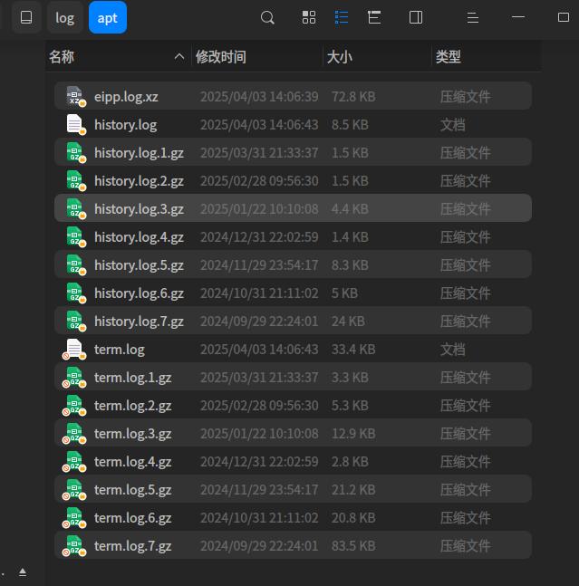
Task: Click the term.log.6.gz file name
Action: [132, 518]
